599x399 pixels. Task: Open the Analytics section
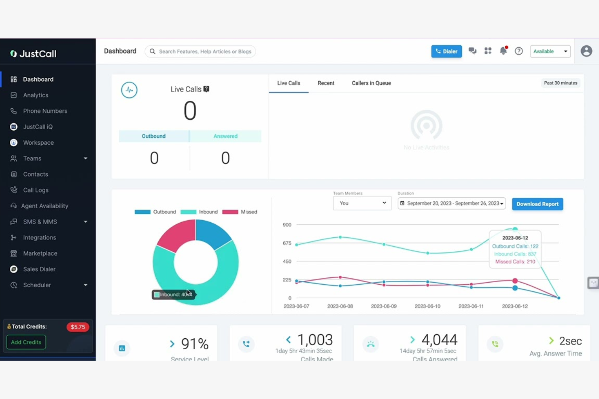pyautogui.click(x=35, y=95)
